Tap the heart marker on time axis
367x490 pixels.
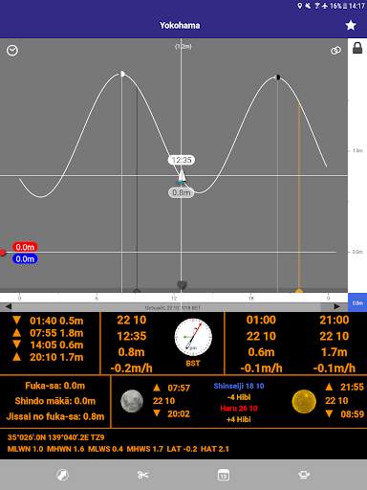[182, 285]
